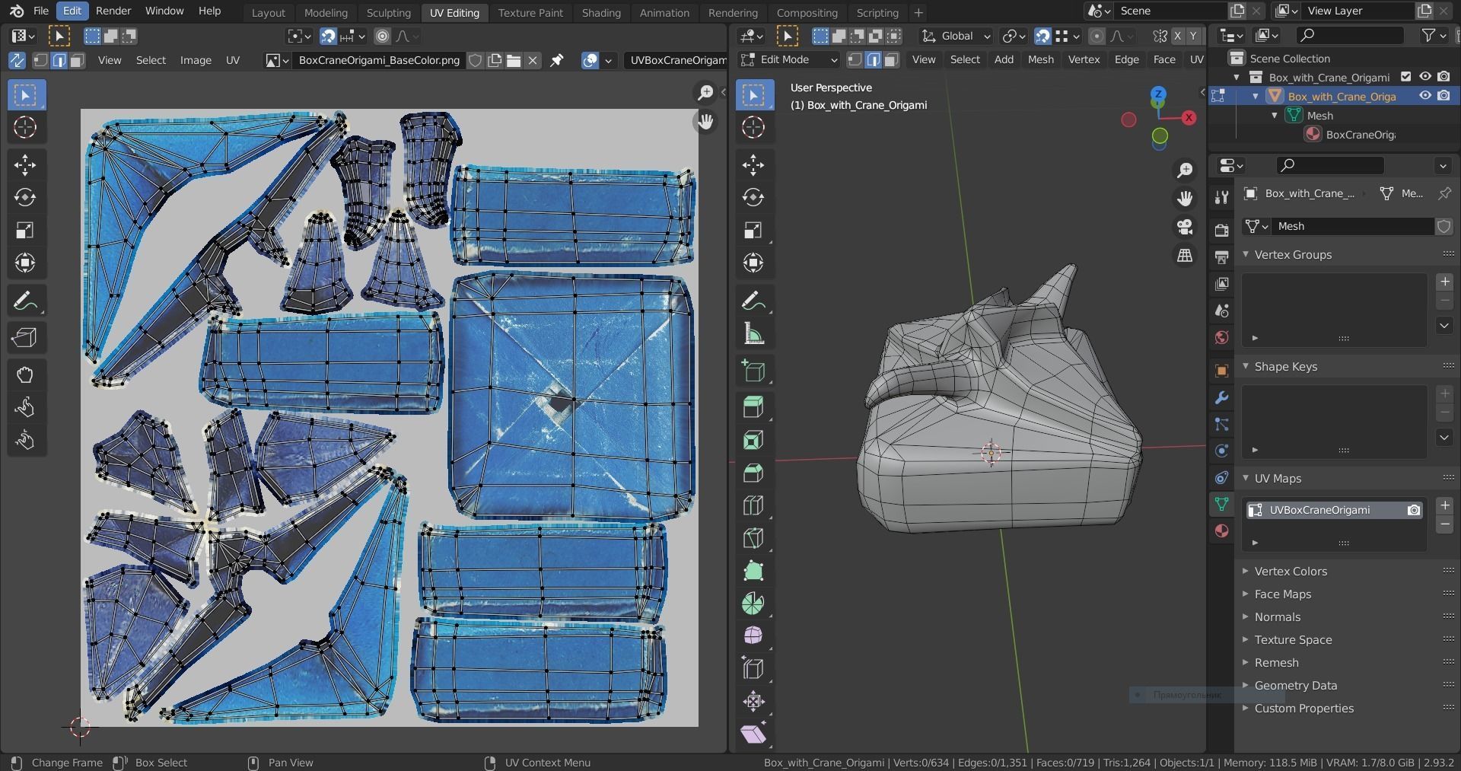Select the Bevel tool
Image resolution: width=1461 pixels, height=771 pixels.
753,473
